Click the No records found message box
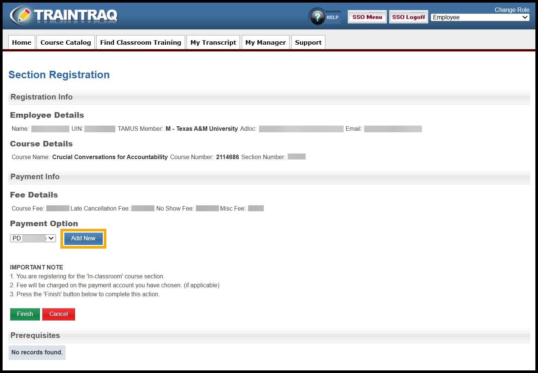The height and width of the screenshot is (373, 538). (37, 352)
